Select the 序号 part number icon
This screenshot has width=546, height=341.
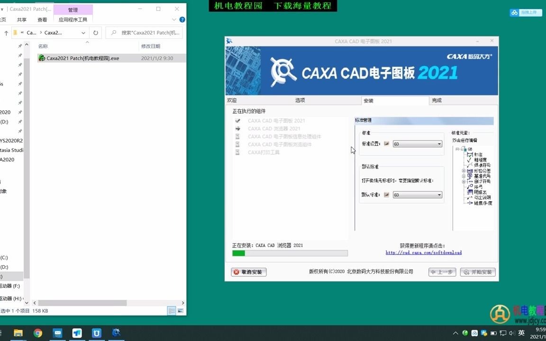coord(469,186)
